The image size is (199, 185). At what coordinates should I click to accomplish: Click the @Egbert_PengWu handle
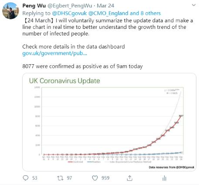[x=70, y=6]
